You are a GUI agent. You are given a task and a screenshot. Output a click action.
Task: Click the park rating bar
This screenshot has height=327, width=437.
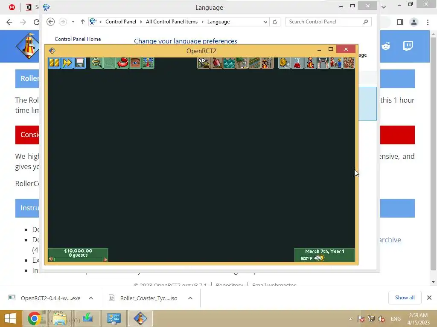(x=79, y=259)
